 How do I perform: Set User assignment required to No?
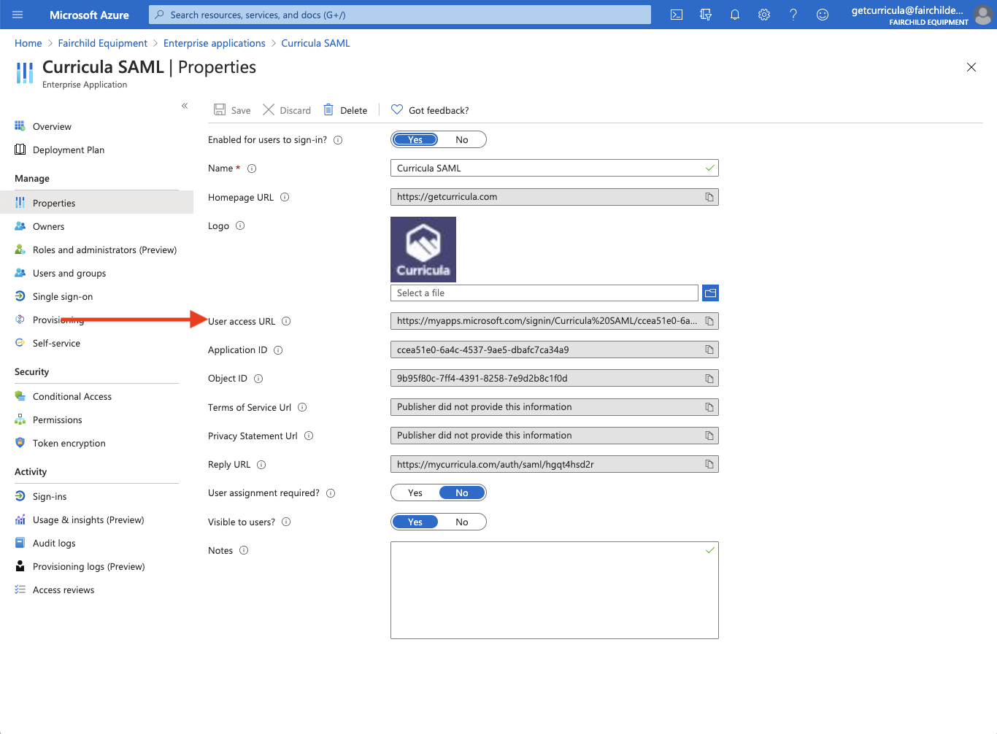pyautogui.click(x=462, y=492)
